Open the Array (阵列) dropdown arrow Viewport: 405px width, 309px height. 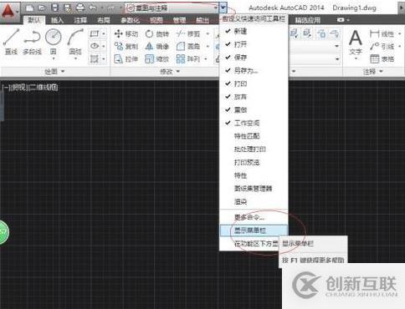point(206,58)
